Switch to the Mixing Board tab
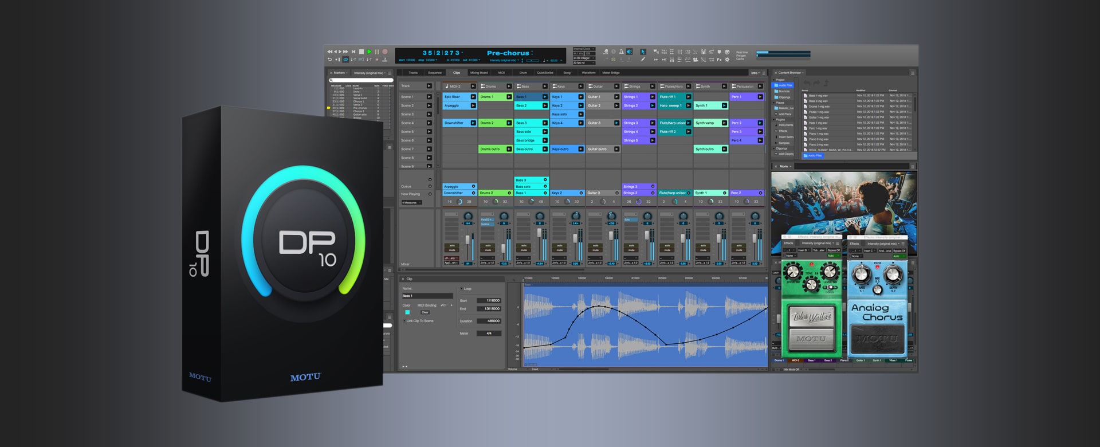This screenshot has height=447, width=1100. (478, 73)
